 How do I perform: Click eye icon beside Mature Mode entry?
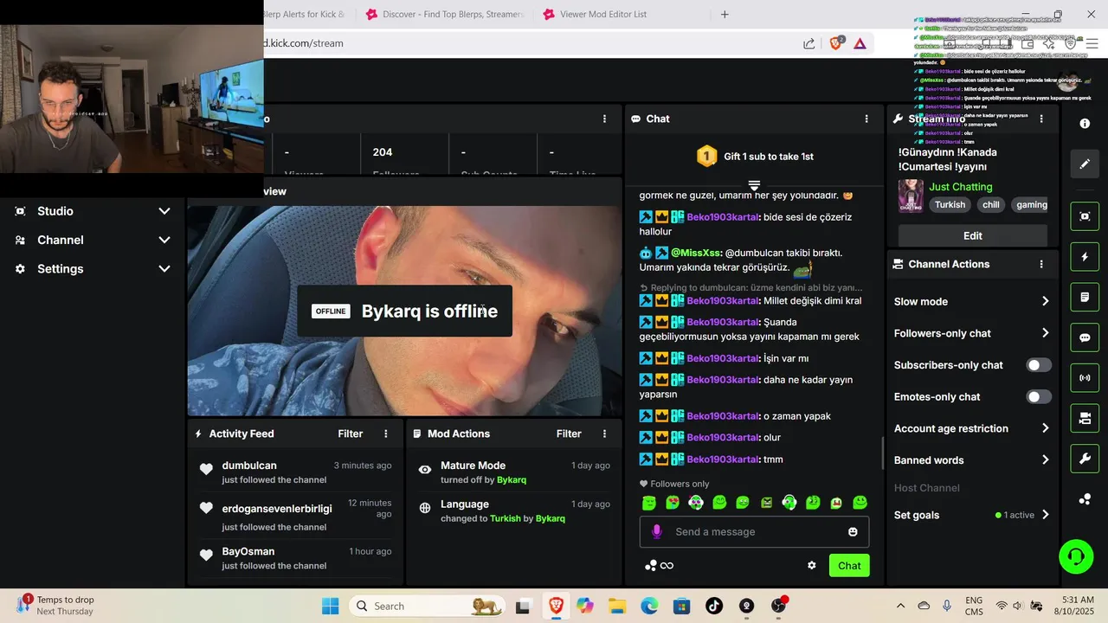coord(425,469)
